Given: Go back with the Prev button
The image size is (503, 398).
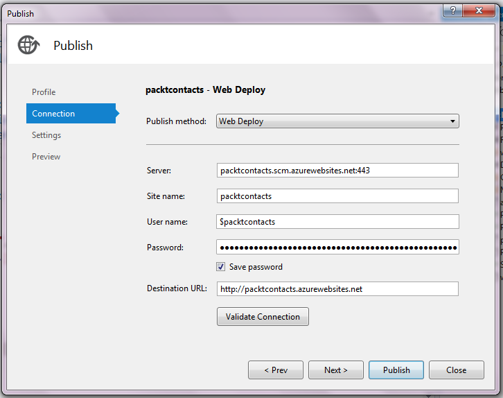Looking at the screenshot, I should click(x=276, y=370).
